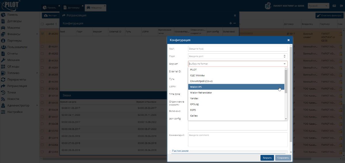Click the Закрыть button

[267, 158]
